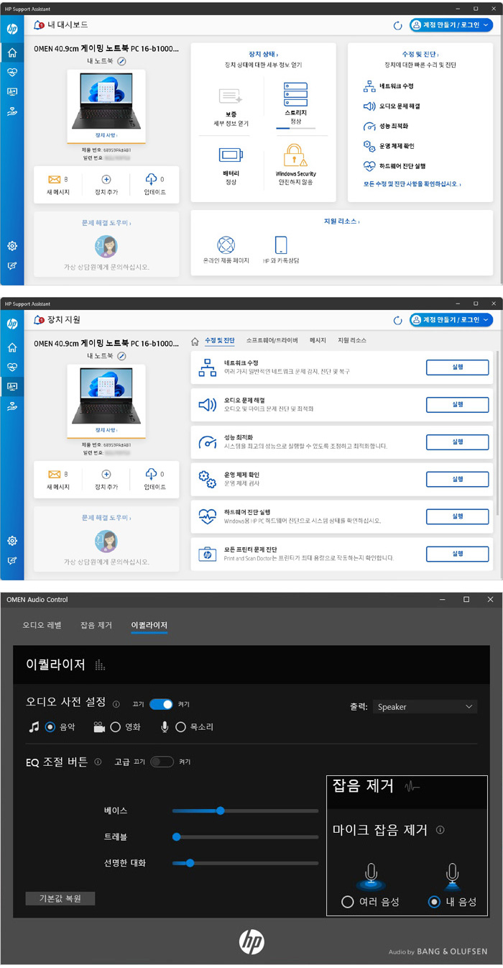
Task: Open 오디오 레벨 tab in OMEN Audio
Action: point(42,625)
